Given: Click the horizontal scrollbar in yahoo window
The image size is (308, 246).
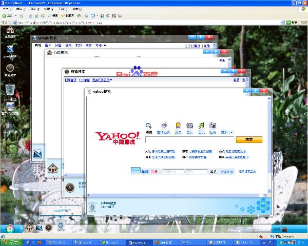Looking at the screenshot, I should [x=174, y=195].
